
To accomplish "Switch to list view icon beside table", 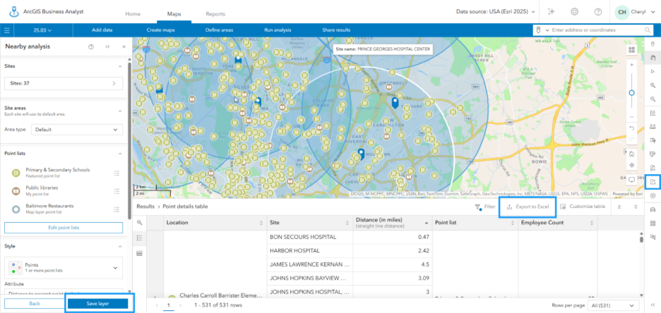I will click(140, 238).
